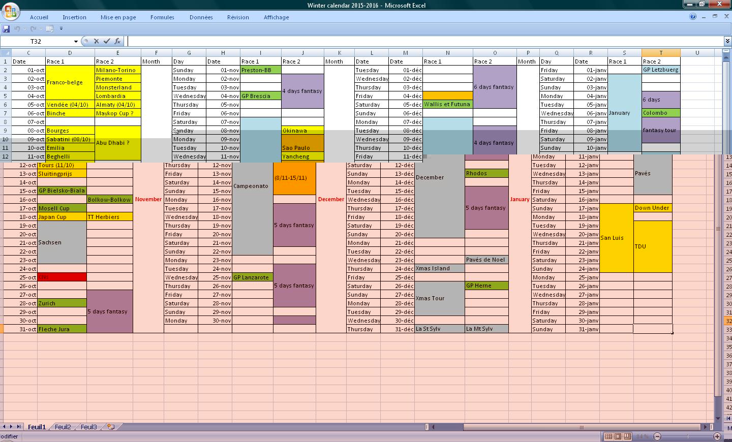Image resolution: width=732 pixels, height=442 pixels.
Task: Switch to Normal view in status bar
Action: point(608,436)
